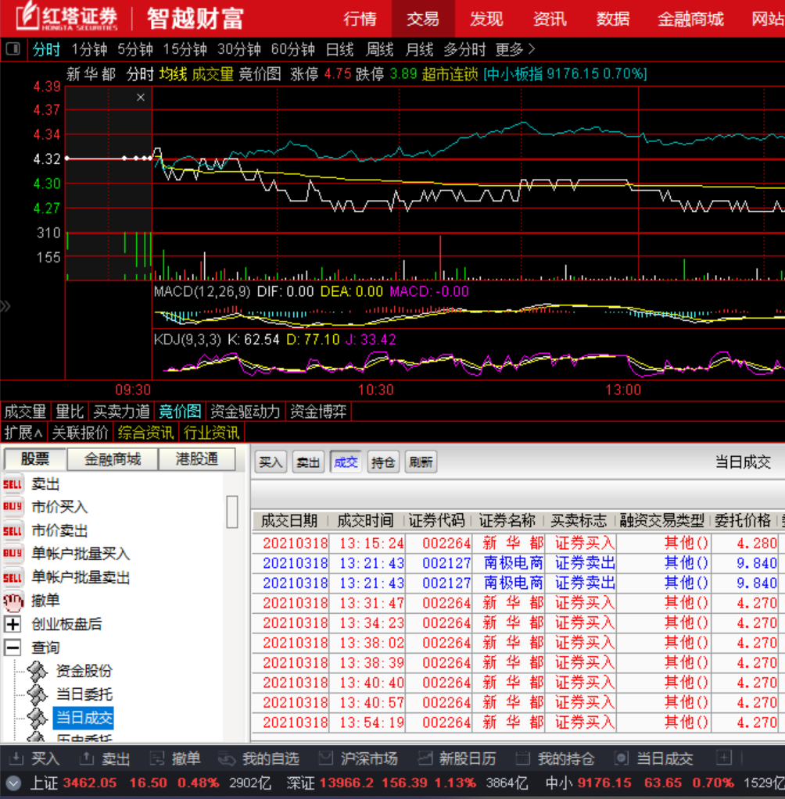
Task: Open the 更多 timeframe list
Action: (x=514, y=49)
